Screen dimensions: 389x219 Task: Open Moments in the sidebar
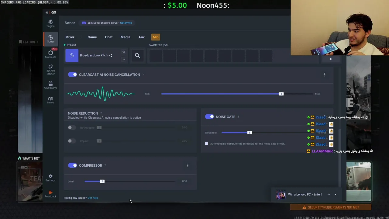(50, 54)
